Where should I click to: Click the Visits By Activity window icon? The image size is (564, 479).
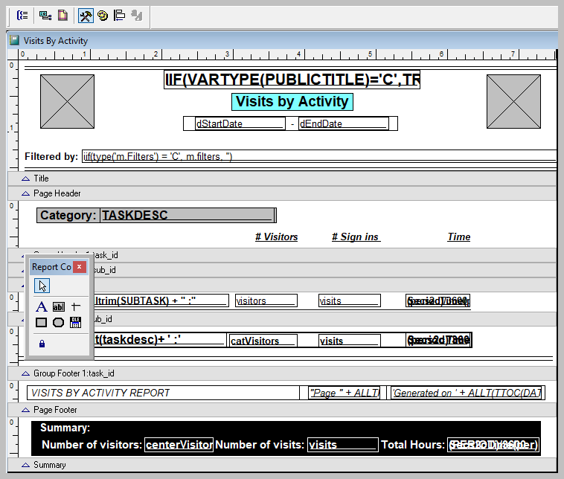coord(15,40)
